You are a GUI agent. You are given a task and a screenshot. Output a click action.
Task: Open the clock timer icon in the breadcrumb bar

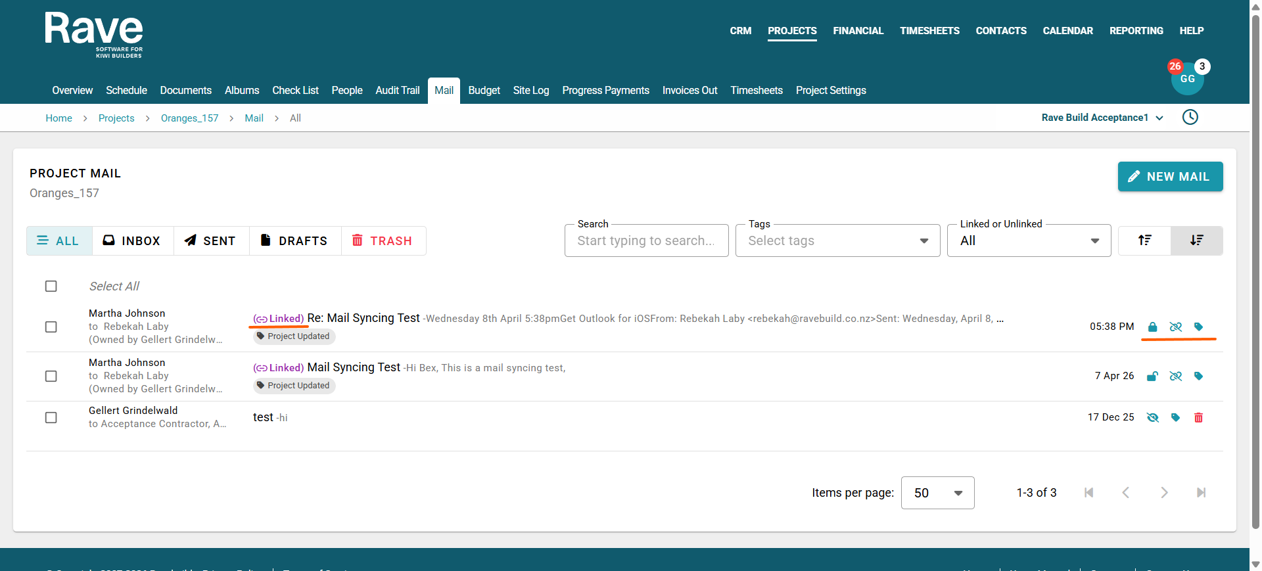1190,118
